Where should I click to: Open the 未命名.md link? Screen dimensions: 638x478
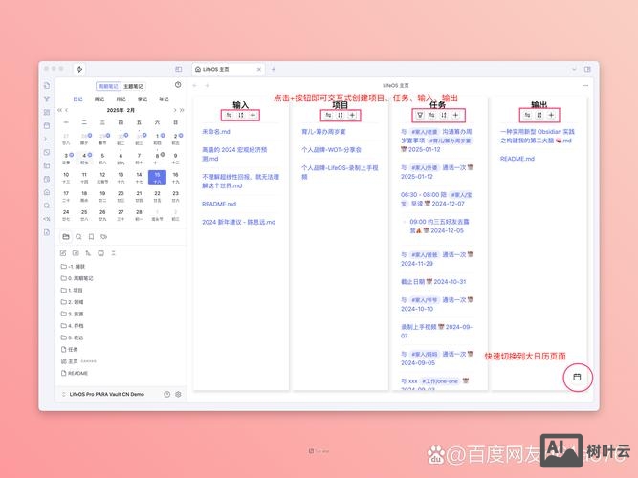[x=216, y=132]
